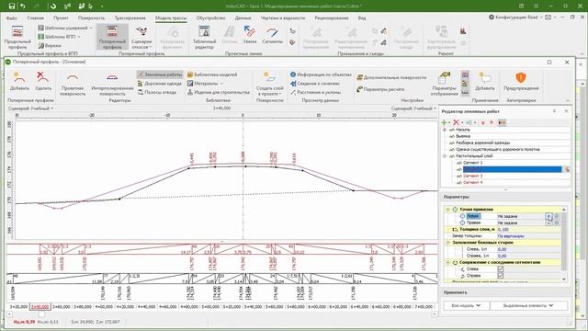Open the Продольный профиль tool
Viewport: 588px width, 331px height.
point(17,38)
